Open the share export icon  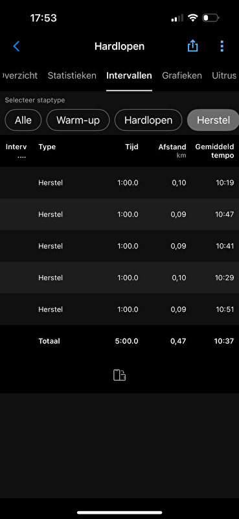click(x=193, y=46)
